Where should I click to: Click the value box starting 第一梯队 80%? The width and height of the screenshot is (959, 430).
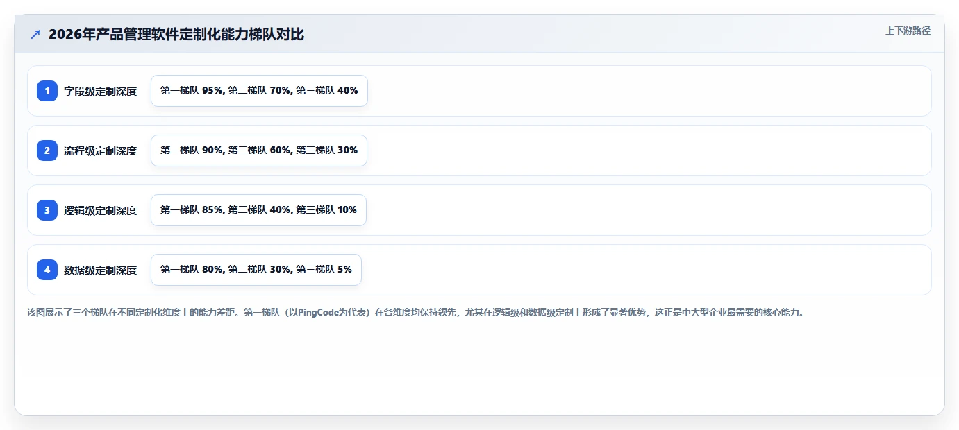pyautogui.click(x=256, y=270)
